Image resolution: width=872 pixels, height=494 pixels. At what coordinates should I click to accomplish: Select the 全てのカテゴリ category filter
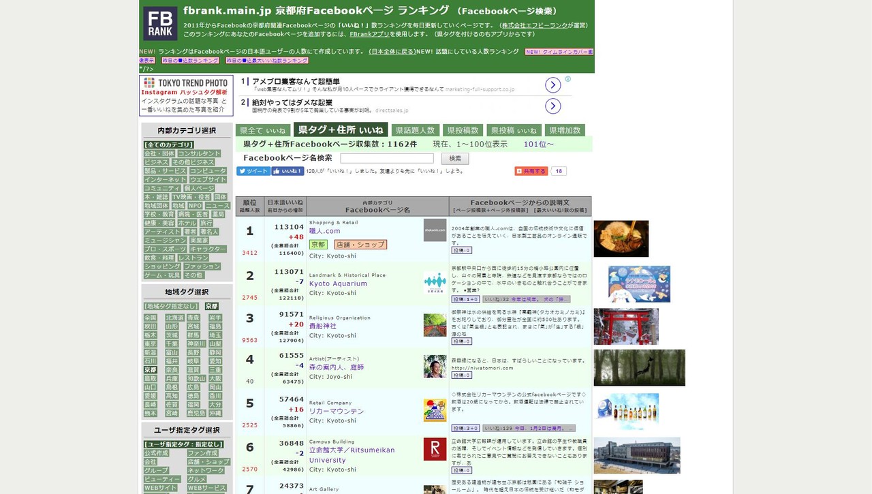click(x=168, y=145)
